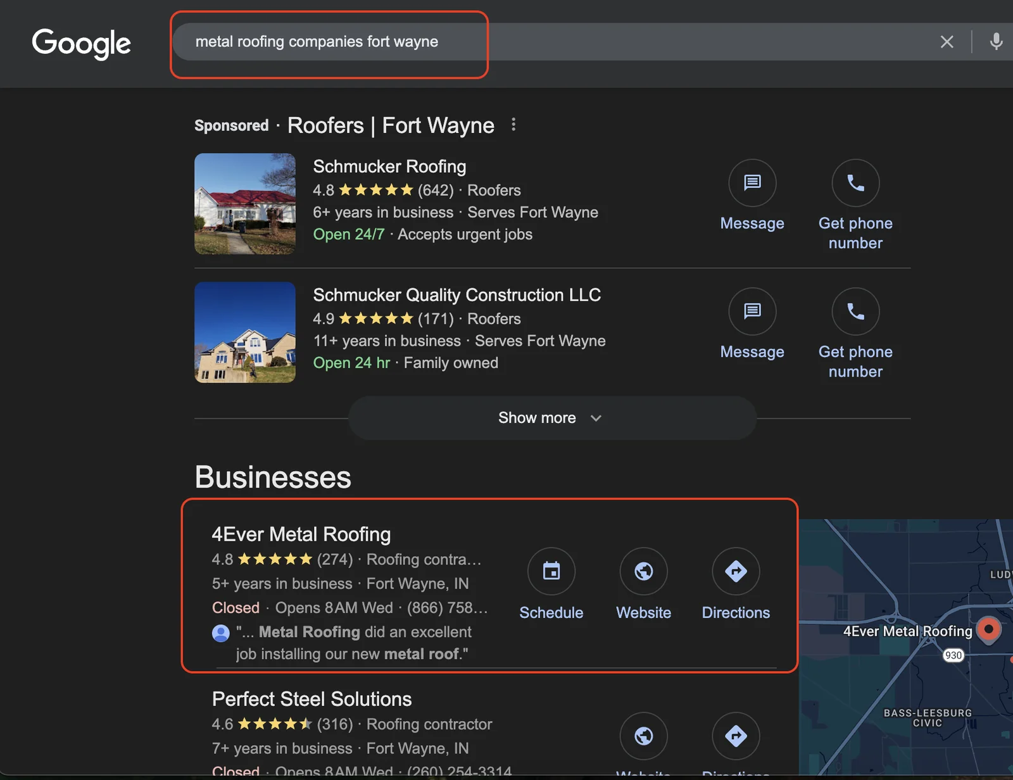Start voice search with microphone icon
Viewport: 1013px width, 780px height.
click(996, 42)
